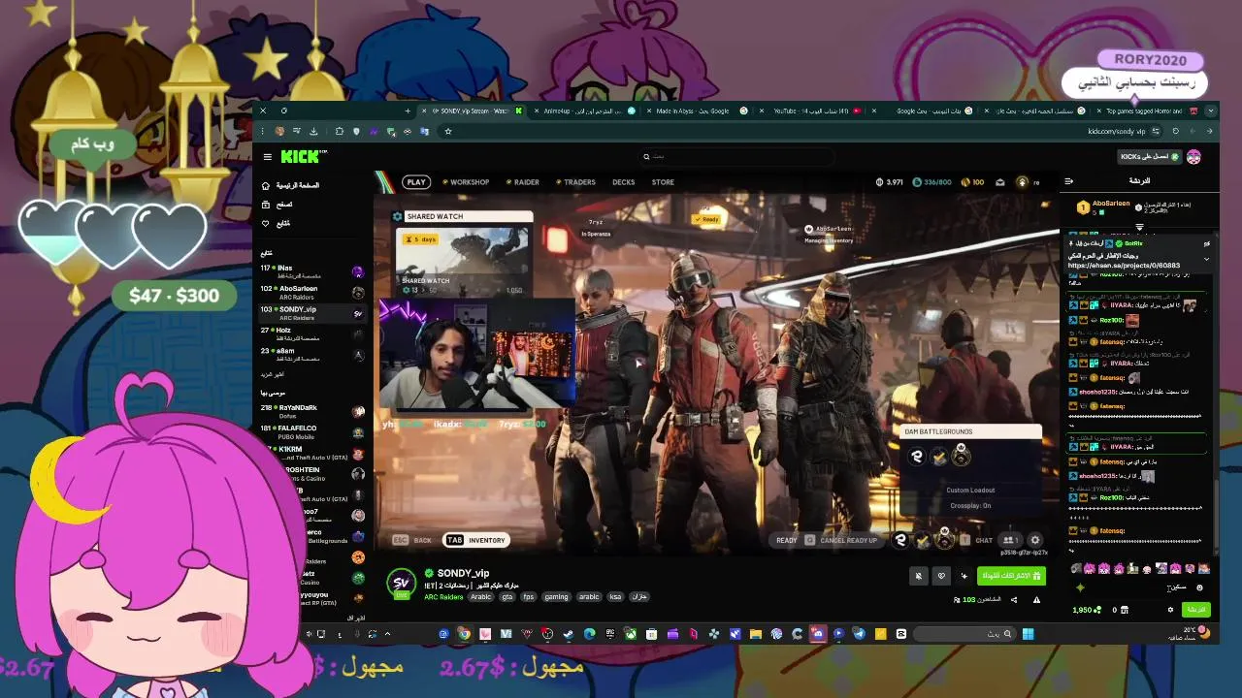Open the Windows Start button
This screenshot has height=698, width=1242.
1028,634
